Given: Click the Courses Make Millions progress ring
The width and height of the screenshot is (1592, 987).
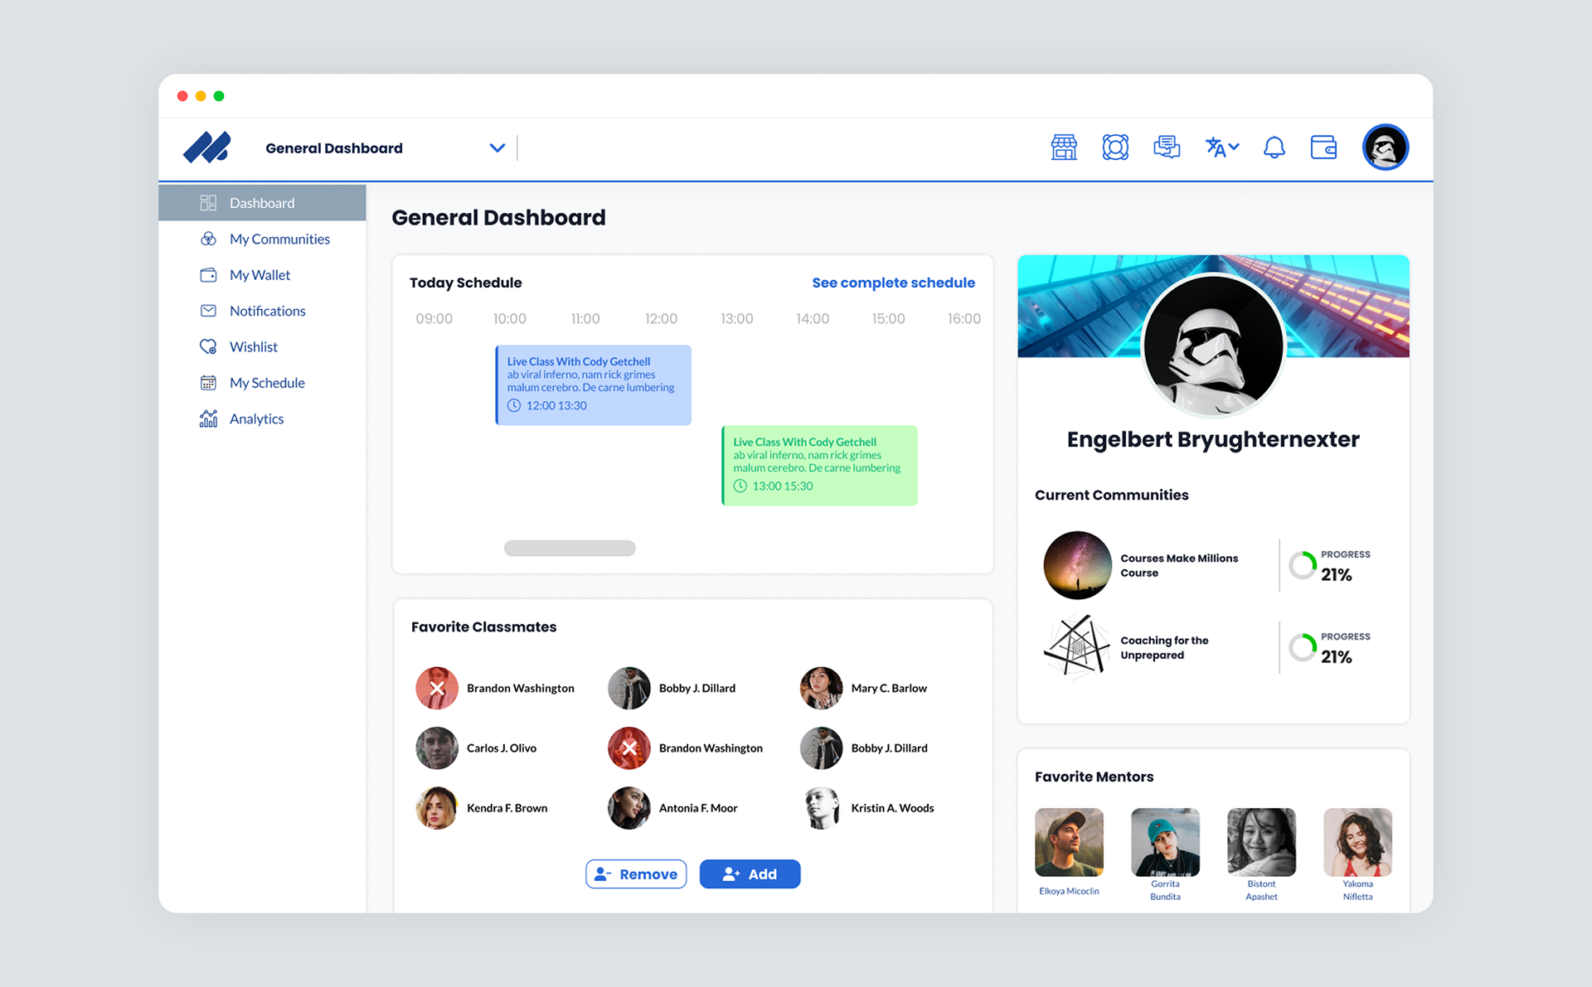Looking at the screenshot, I should click(1303, 565).
